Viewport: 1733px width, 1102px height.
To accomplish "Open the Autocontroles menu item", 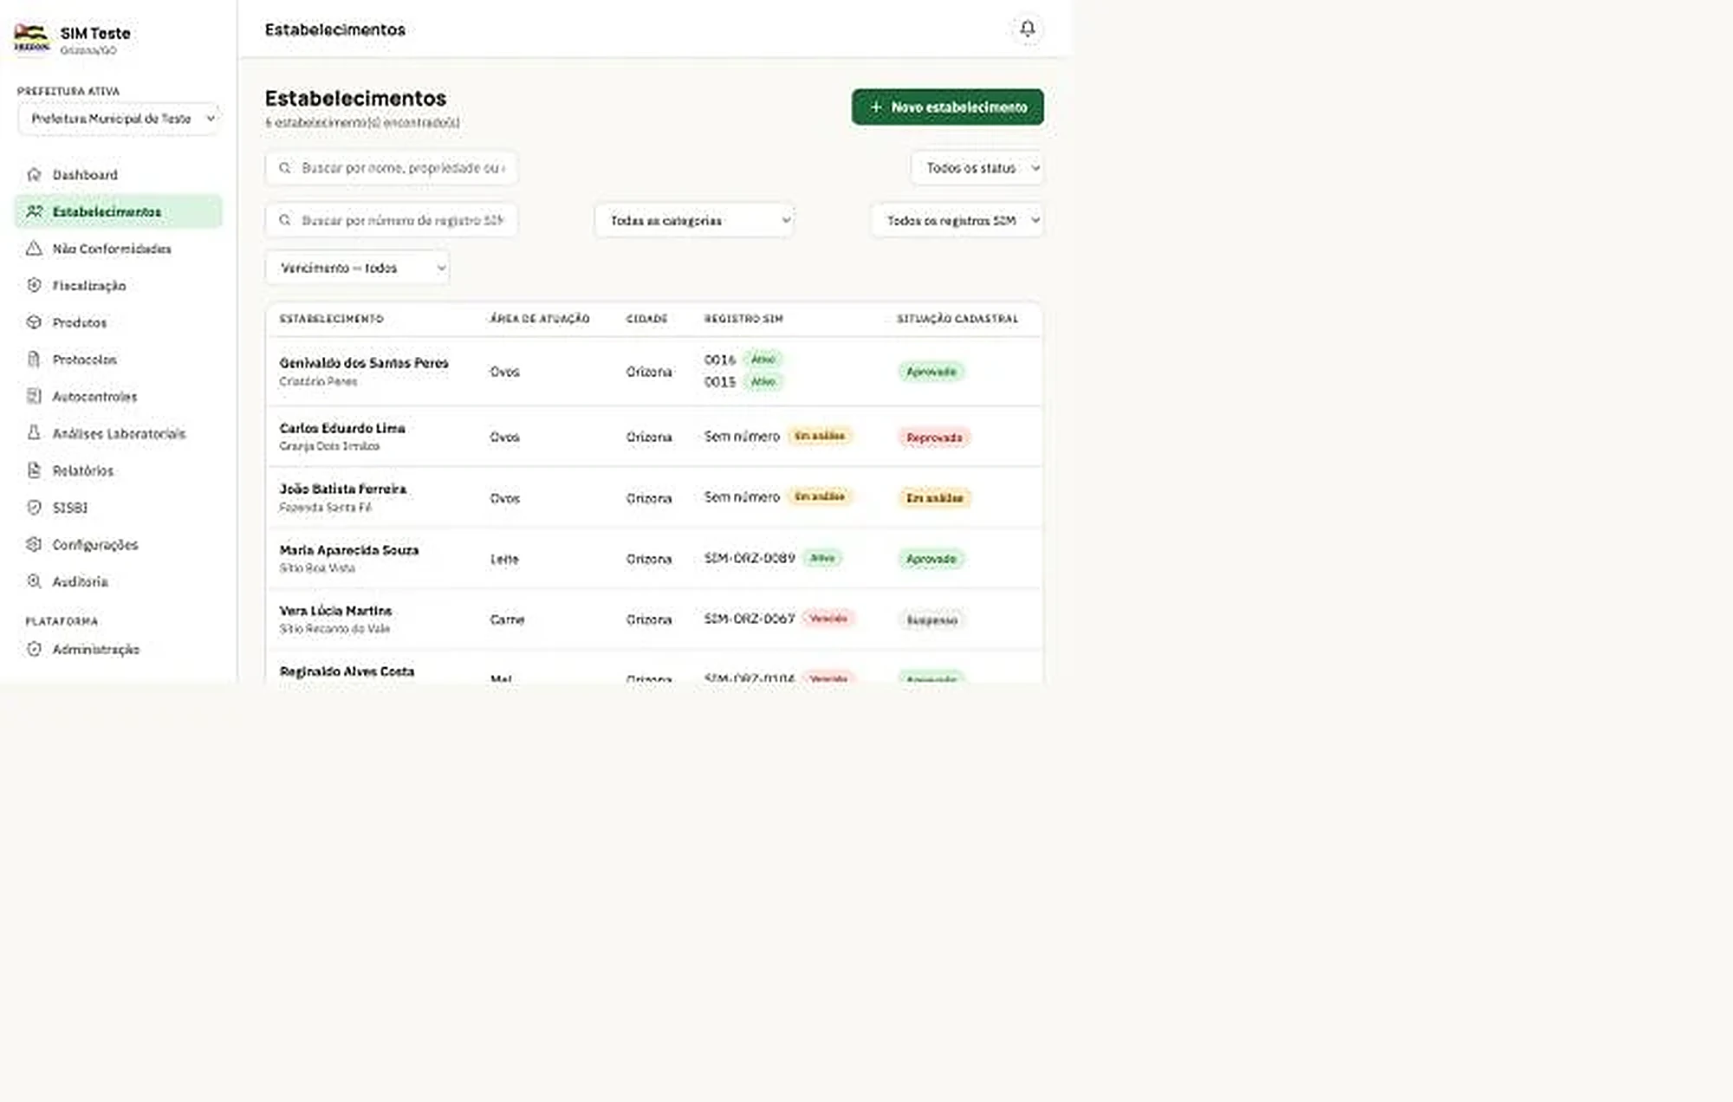I will point(118,396).
